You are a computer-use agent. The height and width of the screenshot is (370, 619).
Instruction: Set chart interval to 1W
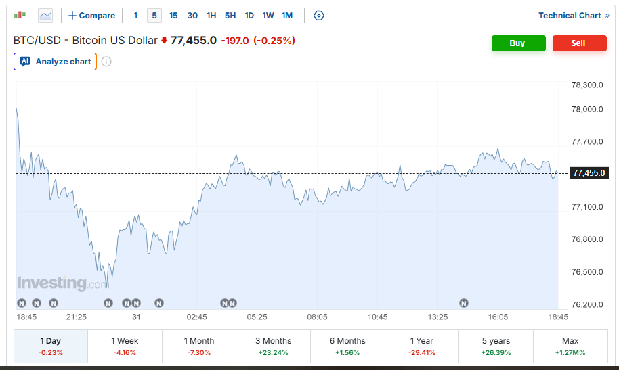(268, 16)
